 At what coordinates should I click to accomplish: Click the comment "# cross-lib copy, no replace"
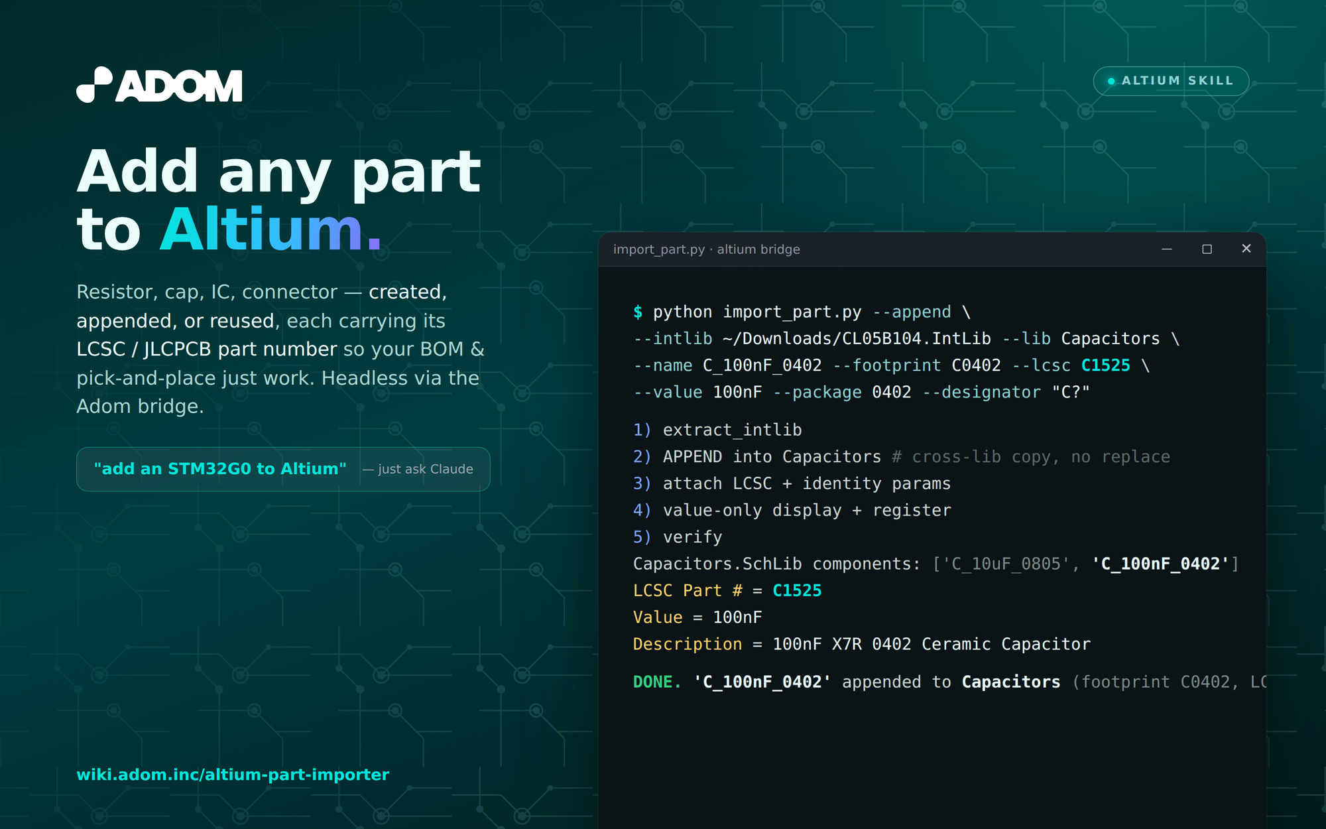pyautogui.click(x=1031, y=457)
